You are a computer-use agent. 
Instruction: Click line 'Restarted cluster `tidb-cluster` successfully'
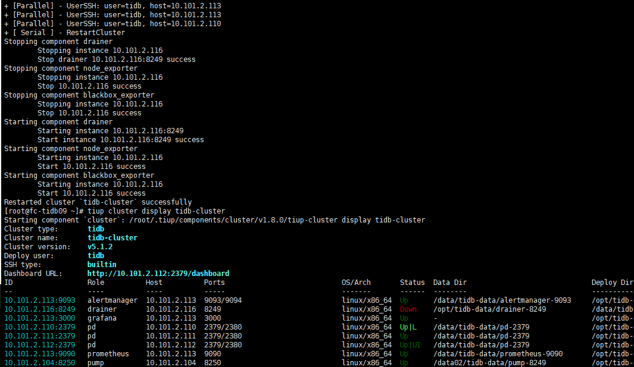tap(98, 202)
